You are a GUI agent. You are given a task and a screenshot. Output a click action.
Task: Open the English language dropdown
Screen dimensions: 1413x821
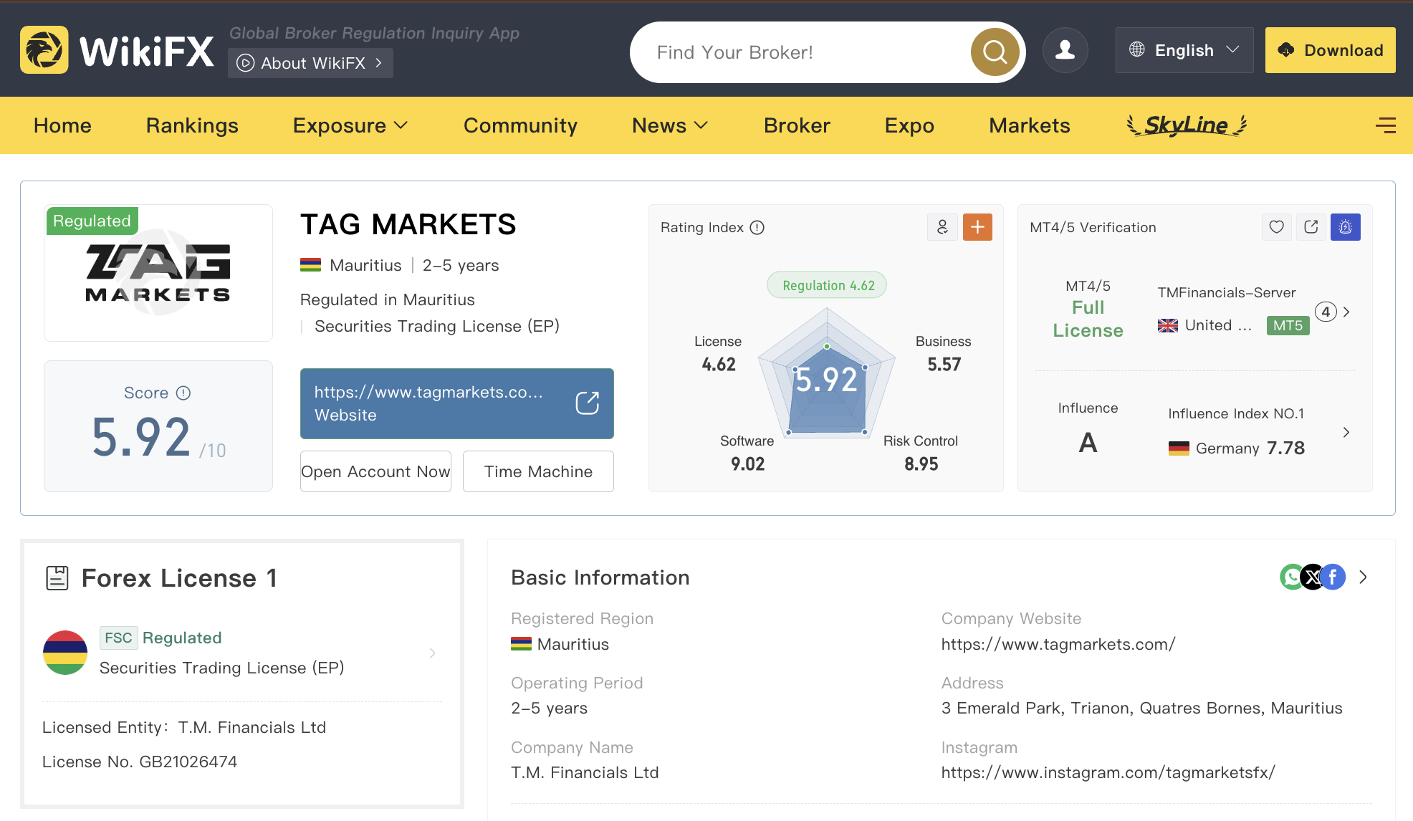1184,50
